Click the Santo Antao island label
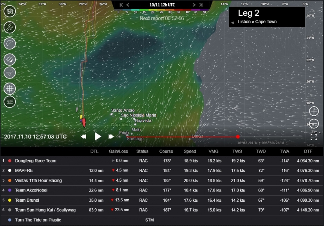 [123, 110]
